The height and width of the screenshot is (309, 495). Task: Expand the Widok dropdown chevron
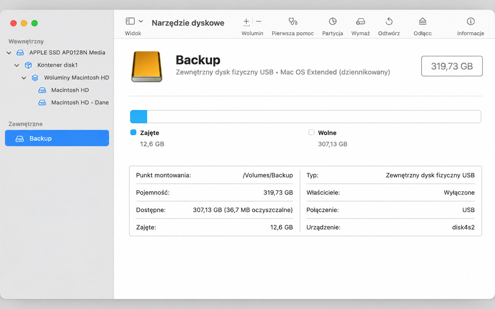tap(141, 21)
